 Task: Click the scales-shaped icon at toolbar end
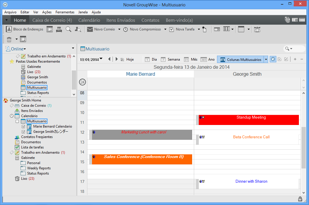click(x=257, y=29)
